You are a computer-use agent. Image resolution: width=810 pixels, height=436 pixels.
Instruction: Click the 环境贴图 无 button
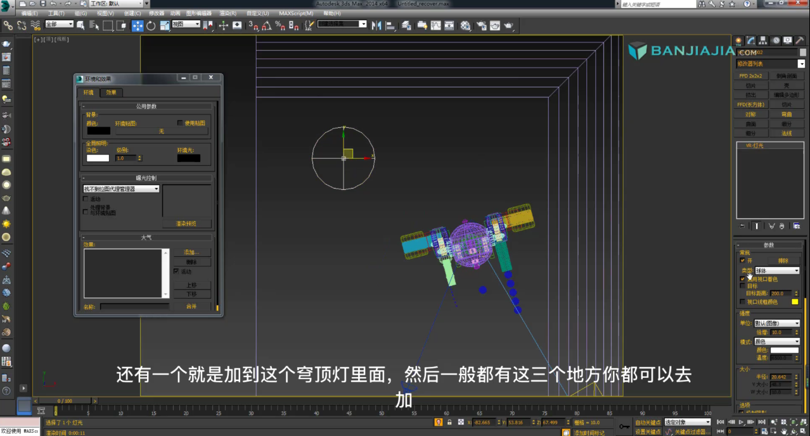coord(162,131)
